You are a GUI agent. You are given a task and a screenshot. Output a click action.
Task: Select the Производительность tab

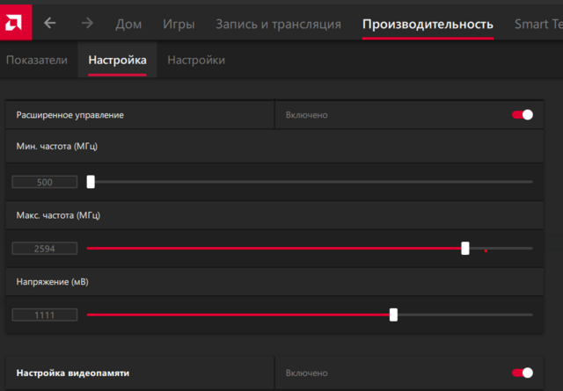[x=428, y=24]
